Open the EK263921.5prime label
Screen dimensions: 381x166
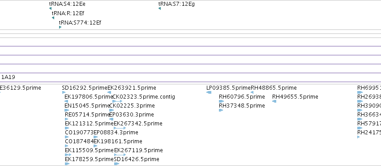[132, 88]
